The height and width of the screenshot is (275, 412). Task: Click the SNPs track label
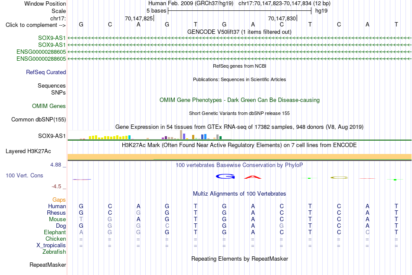tap(59, 92)
